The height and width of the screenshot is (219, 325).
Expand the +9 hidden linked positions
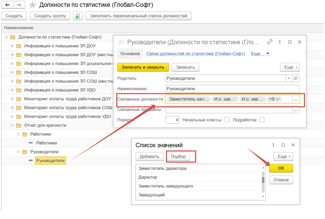(274, 99)
